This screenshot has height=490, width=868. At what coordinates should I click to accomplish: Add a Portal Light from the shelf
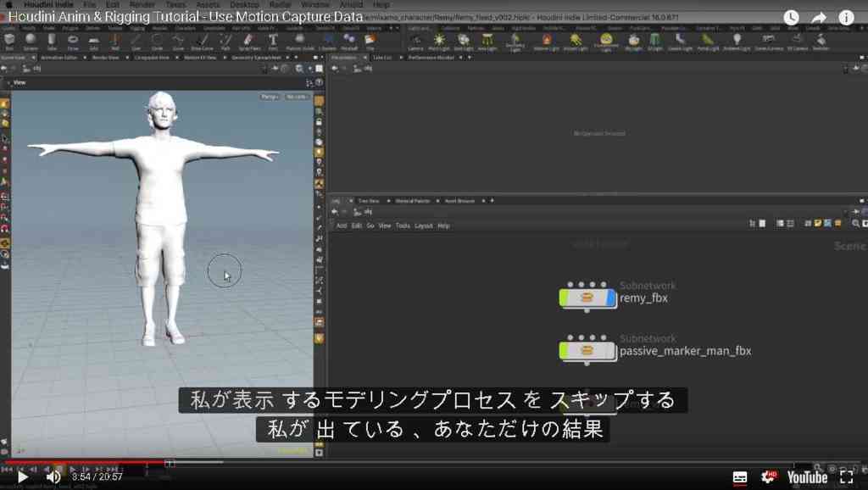click(x=708, y=41)
